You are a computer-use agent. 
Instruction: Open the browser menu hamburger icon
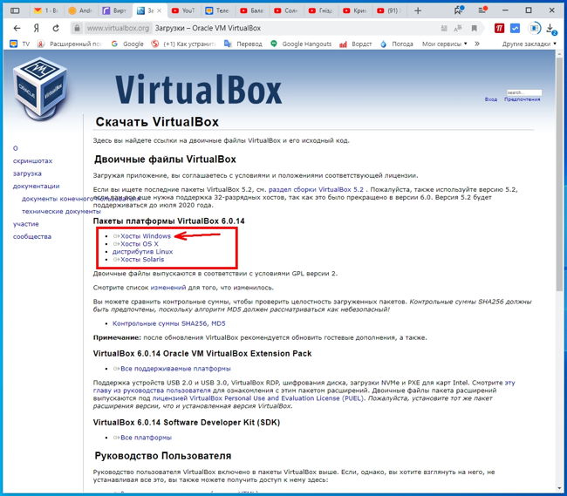pos(482,10)
